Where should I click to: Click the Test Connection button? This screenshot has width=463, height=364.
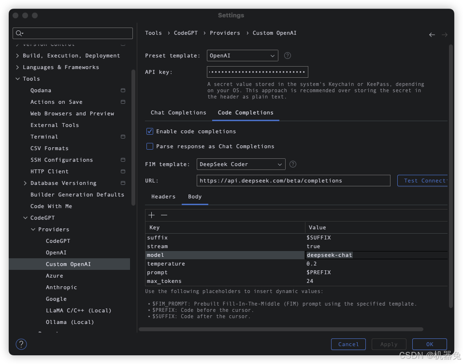(x=422, y=181)
